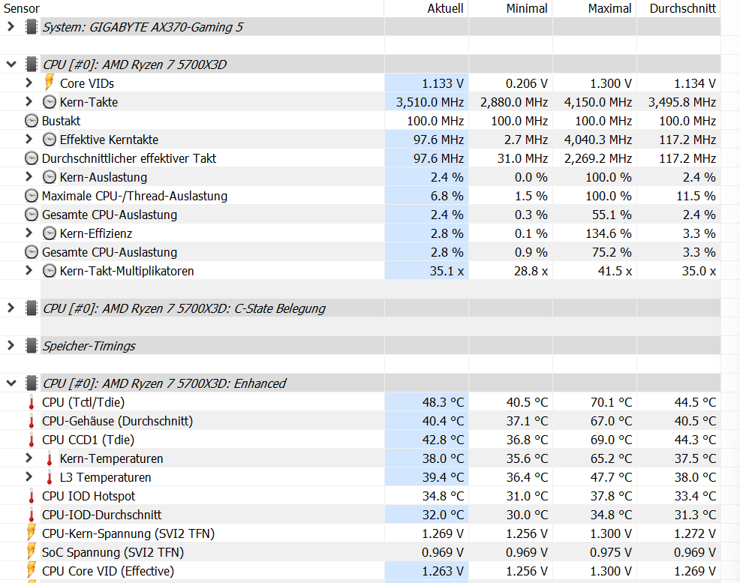Click the clock icon beside Bustakt

click(32, 121)
